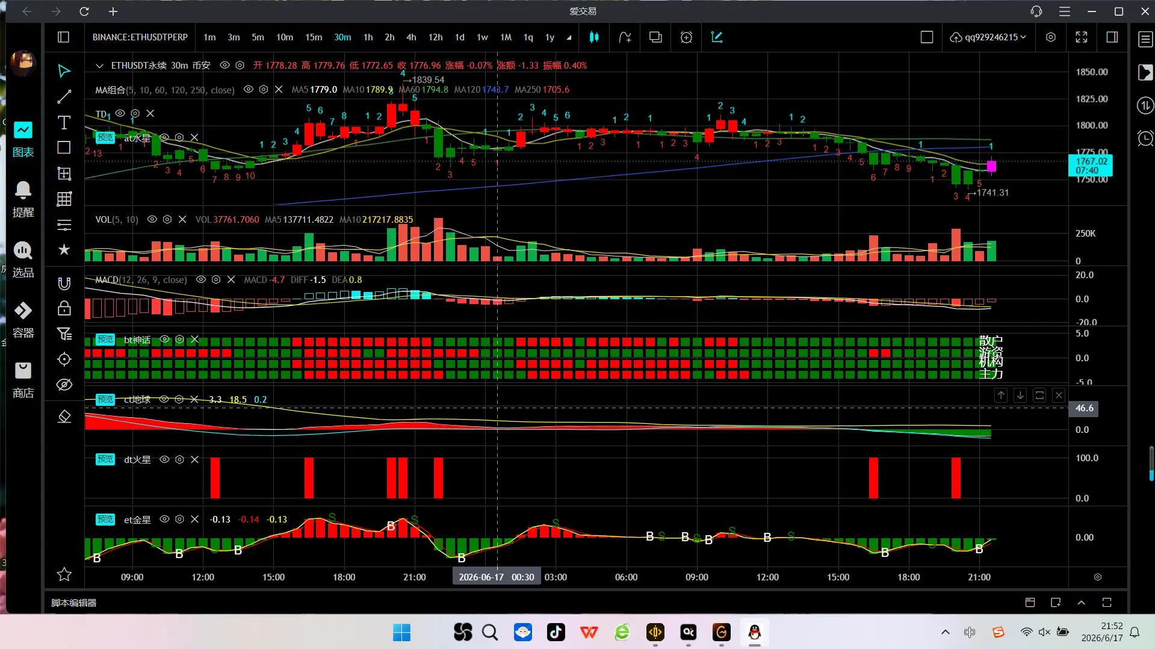Click the BINANCE:ETHUSDTPERP symbol button

point(140,37)
